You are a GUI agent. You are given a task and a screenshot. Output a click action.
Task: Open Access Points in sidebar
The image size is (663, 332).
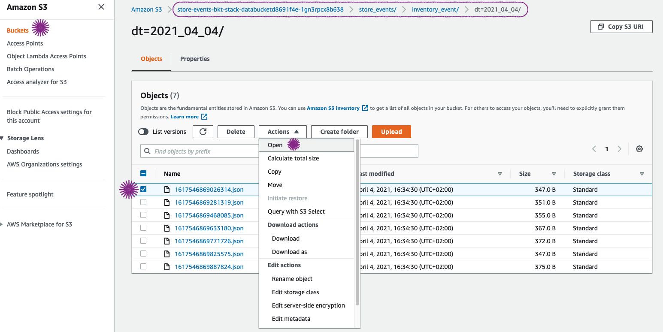point(25,43)
